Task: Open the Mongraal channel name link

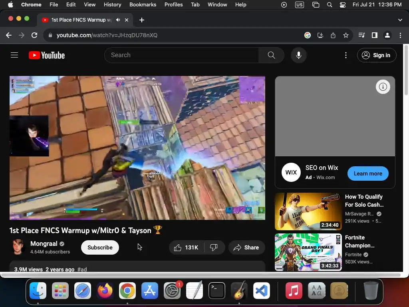Action: click(44, 243)
